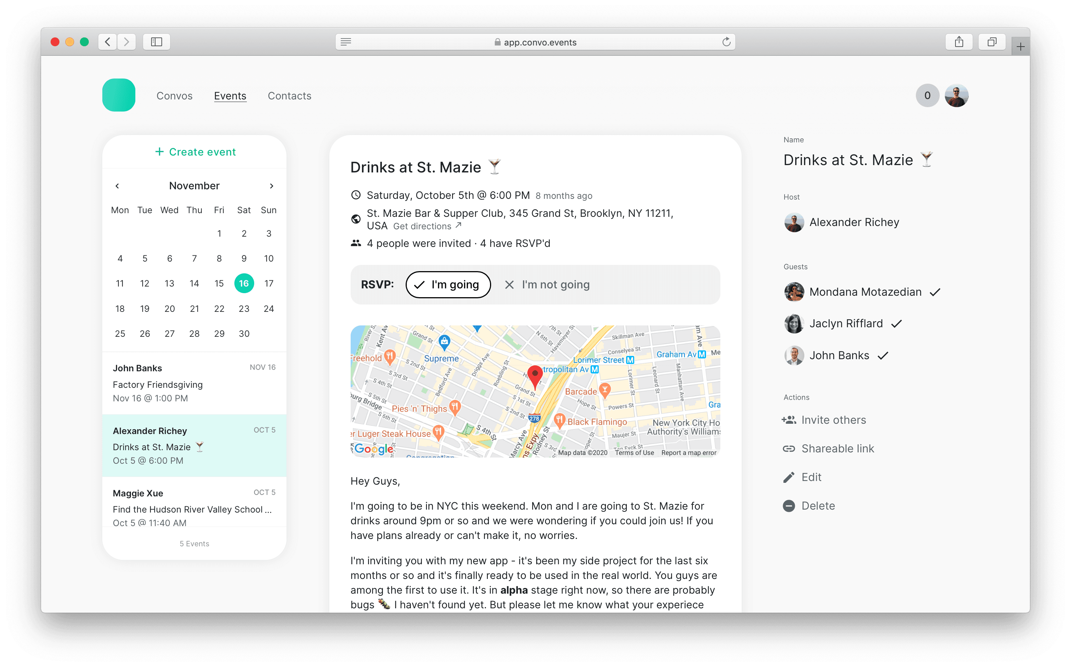Go to previous month in calendar

tap(117, 186)
